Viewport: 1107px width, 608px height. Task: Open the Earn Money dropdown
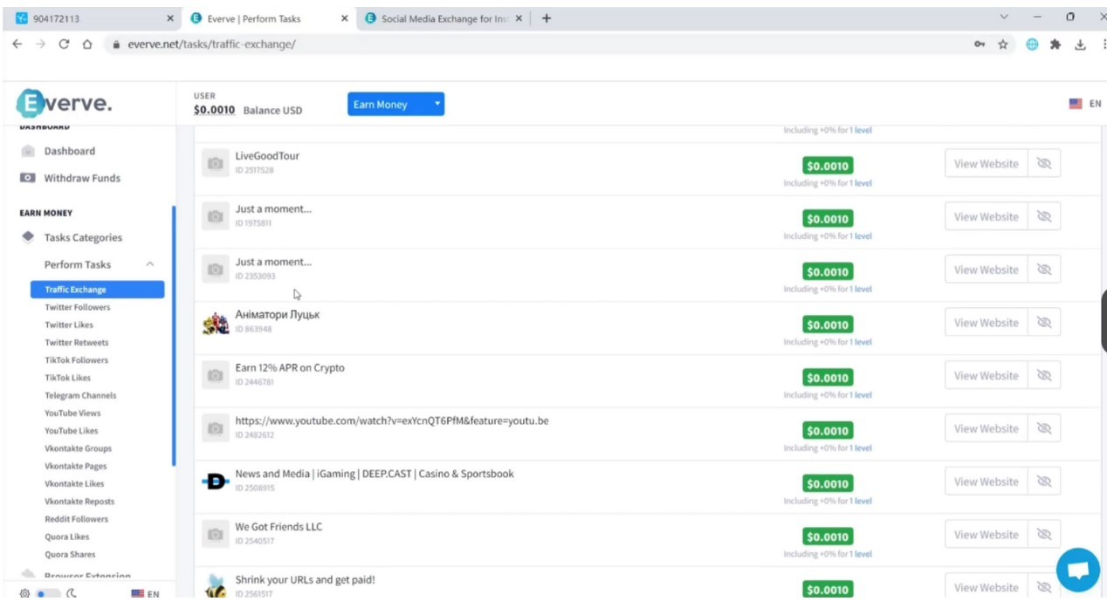[395, 105]
